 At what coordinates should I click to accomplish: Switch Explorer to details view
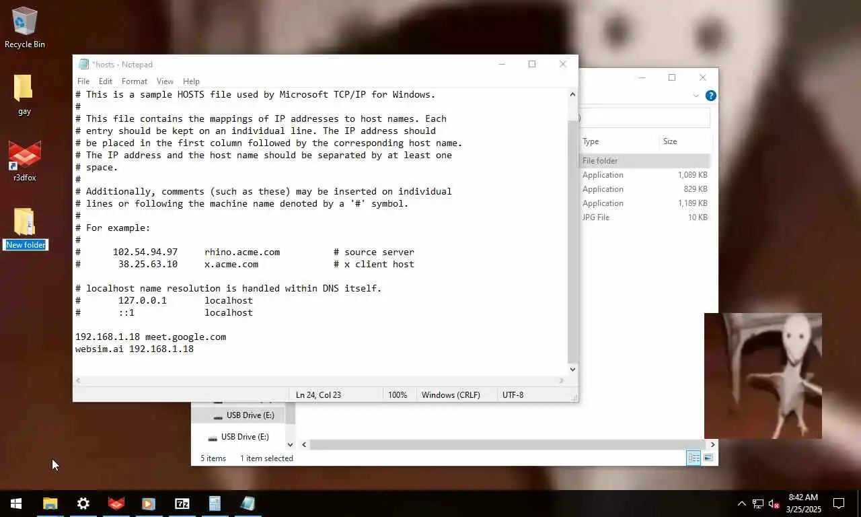click(693, 458)
